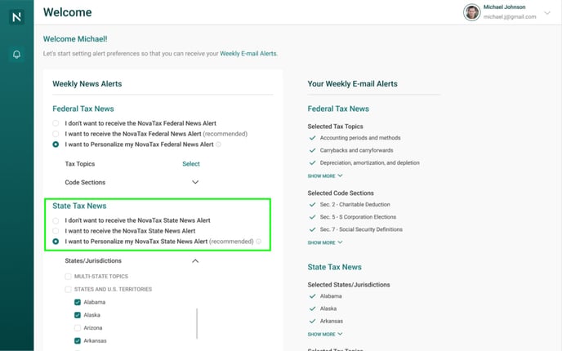Select "I want to receive Federal News Alert" option
This screenshot has width=562, height=351.
coord(56,134)
